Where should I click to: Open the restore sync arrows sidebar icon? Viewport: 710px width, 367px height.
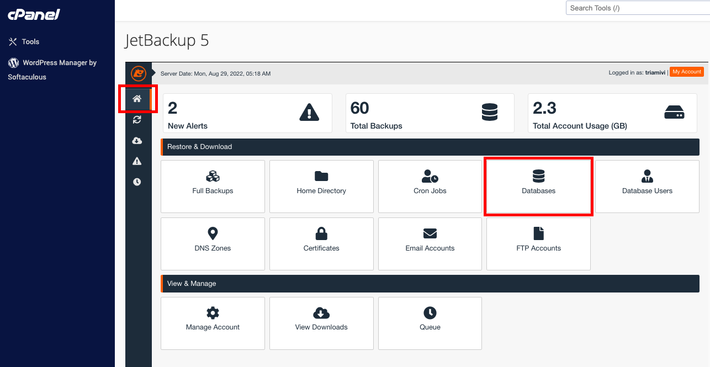click(137, 120)
